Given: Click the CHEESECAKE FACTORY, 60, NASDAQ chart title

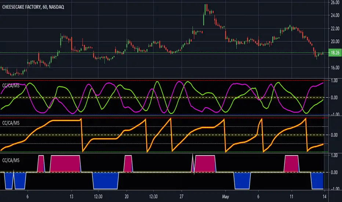Looking at the screenshot, I should [33, 7].
